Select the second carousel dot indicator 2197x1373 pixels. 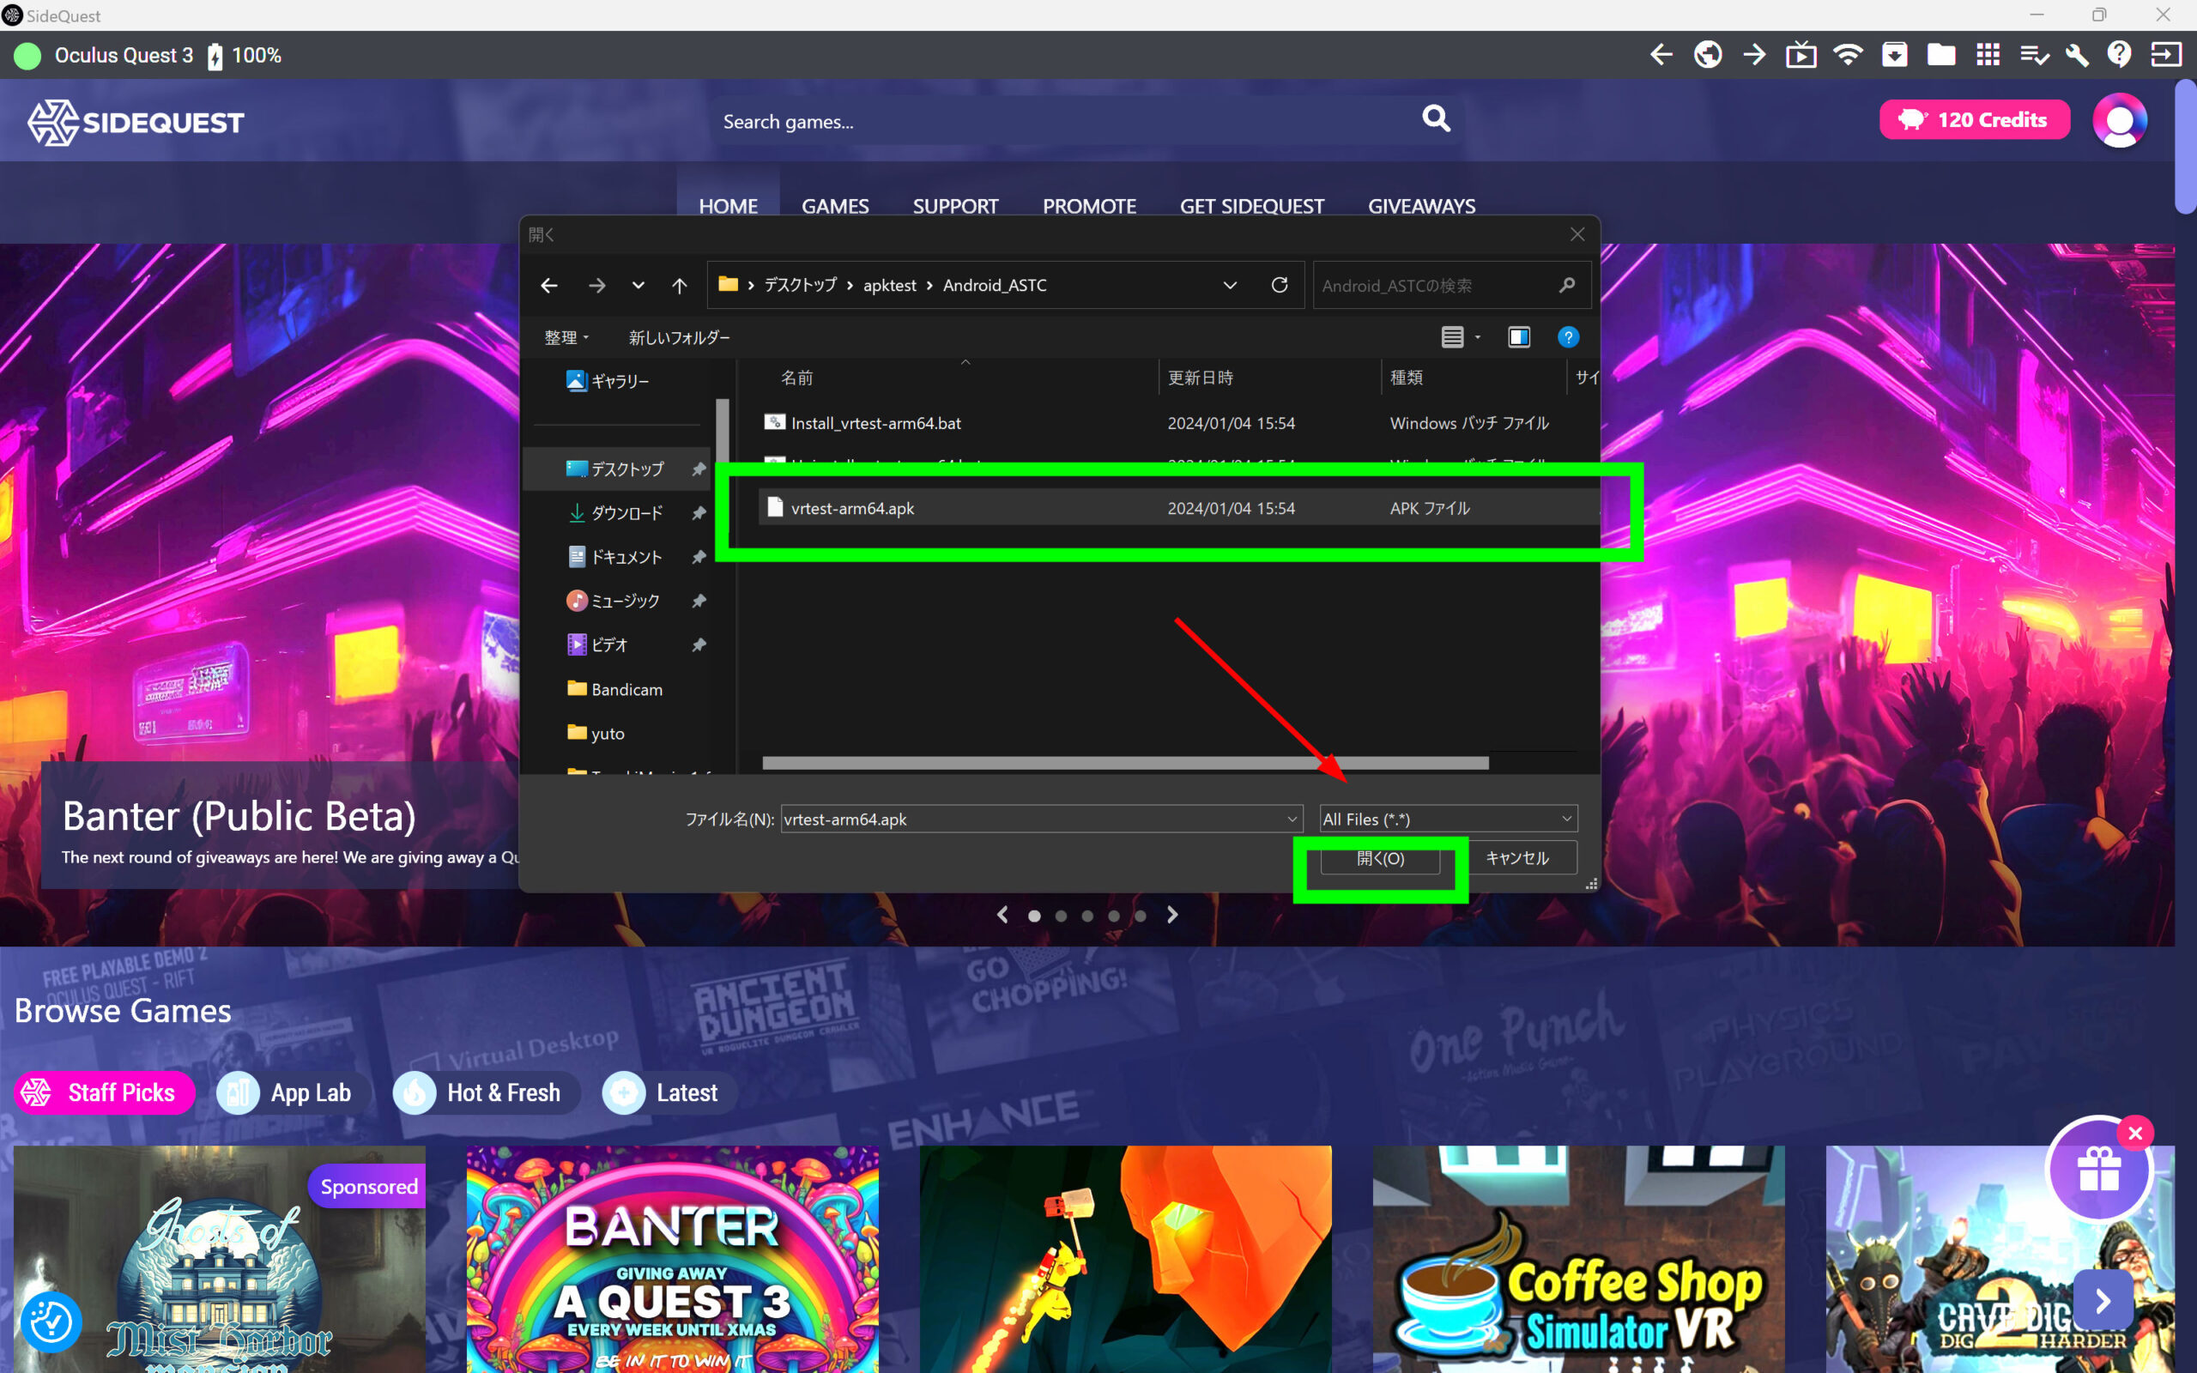coord(1061,916)
